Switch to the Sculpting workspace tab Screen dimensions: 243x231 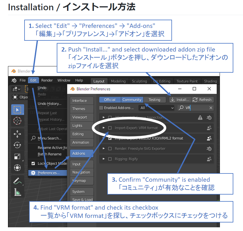click(x=139, y=81)
